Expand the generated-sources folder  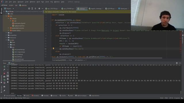8,28
